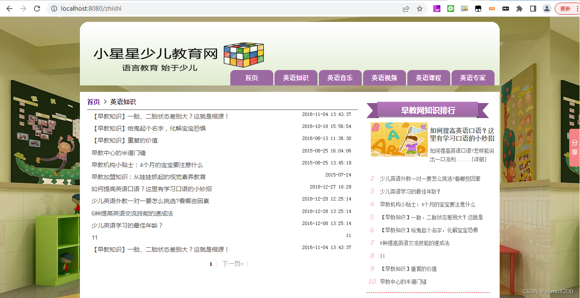
Task: Open the image extension icon
Action: [x=464, y=9]
